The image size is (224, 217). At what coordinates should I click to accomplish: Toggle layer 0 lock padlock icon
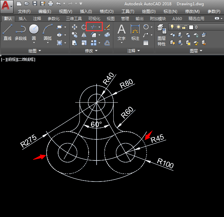(184, 27)
